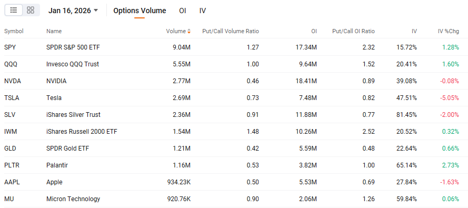Click the Name column header
The height and width of the screenshot is (208, 468).
point(54,31)
